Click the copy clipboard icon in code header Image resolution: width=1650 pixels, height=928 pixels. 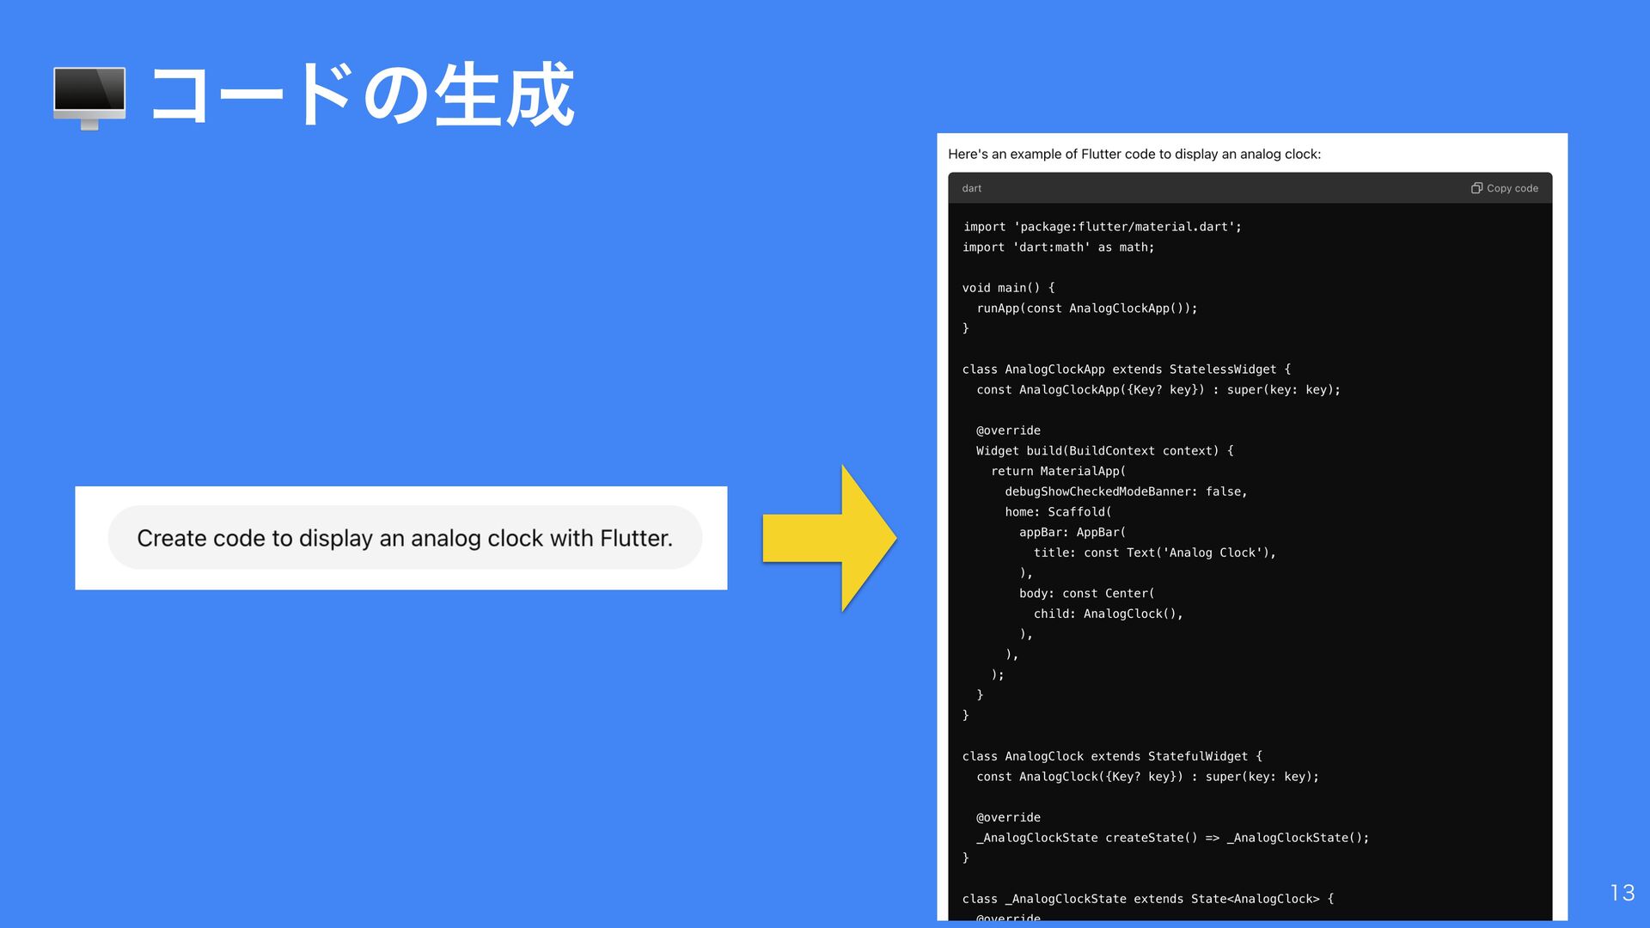click(x=1476, y=188)
